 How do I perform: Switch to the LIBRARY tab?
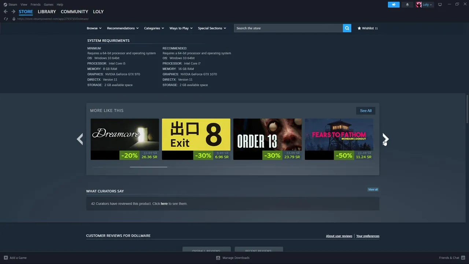(47, 12)
